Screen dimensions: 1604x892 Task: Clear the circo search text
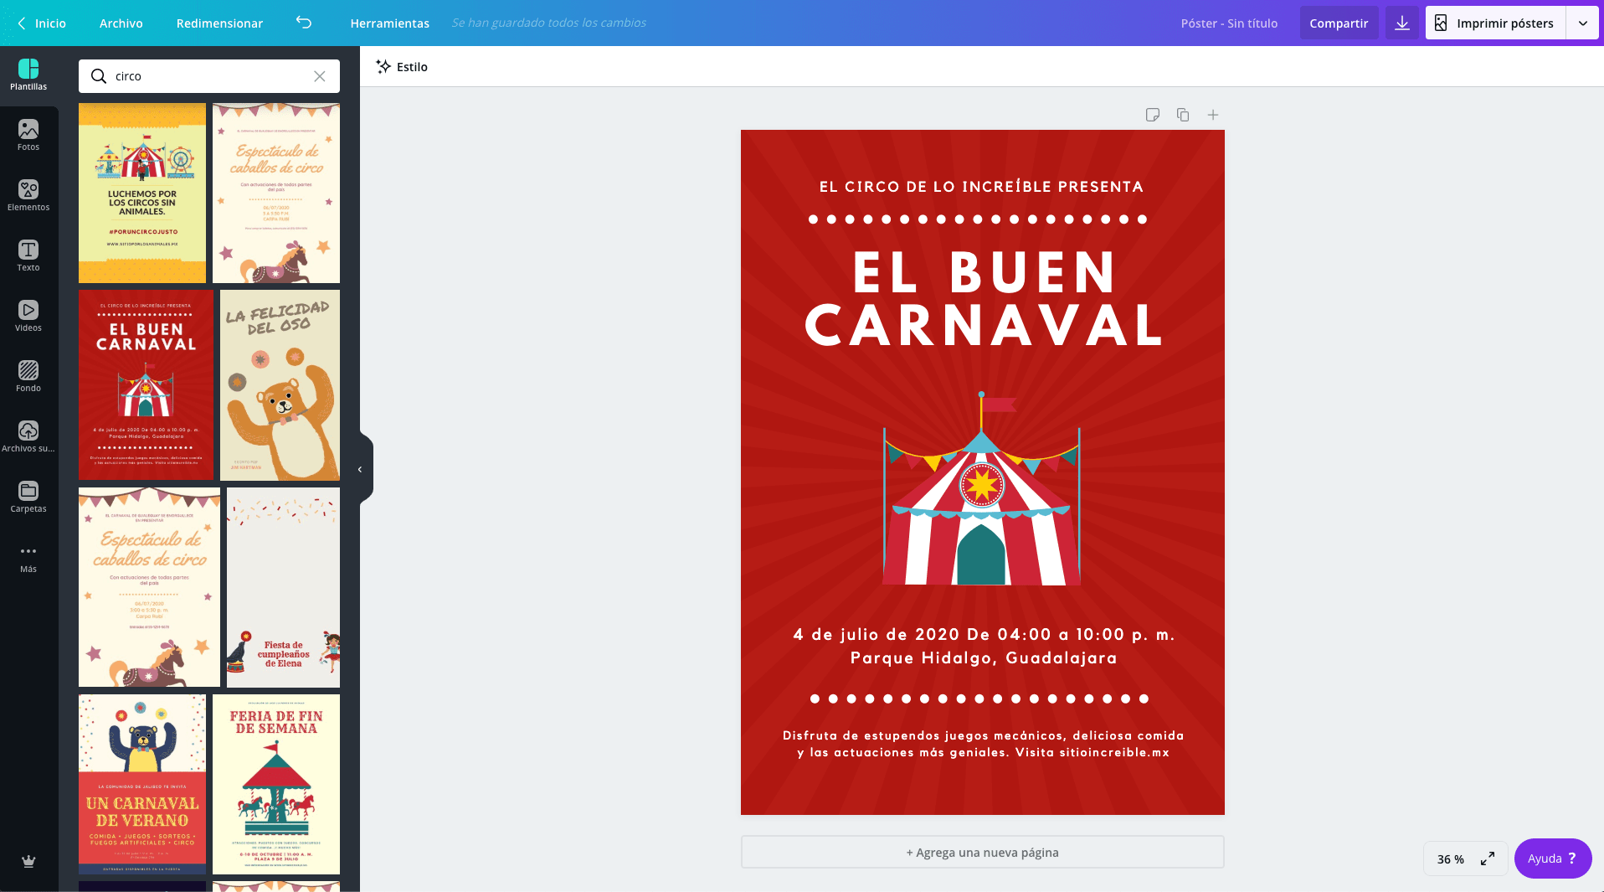pyautogui.click(x=320, y=76)
